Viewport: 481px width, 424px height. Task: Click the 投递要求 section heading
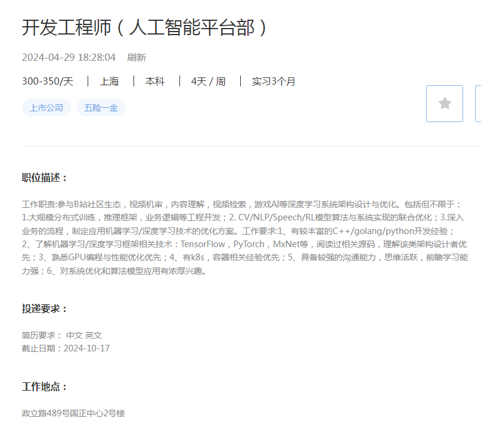click(x=45, y=308)
